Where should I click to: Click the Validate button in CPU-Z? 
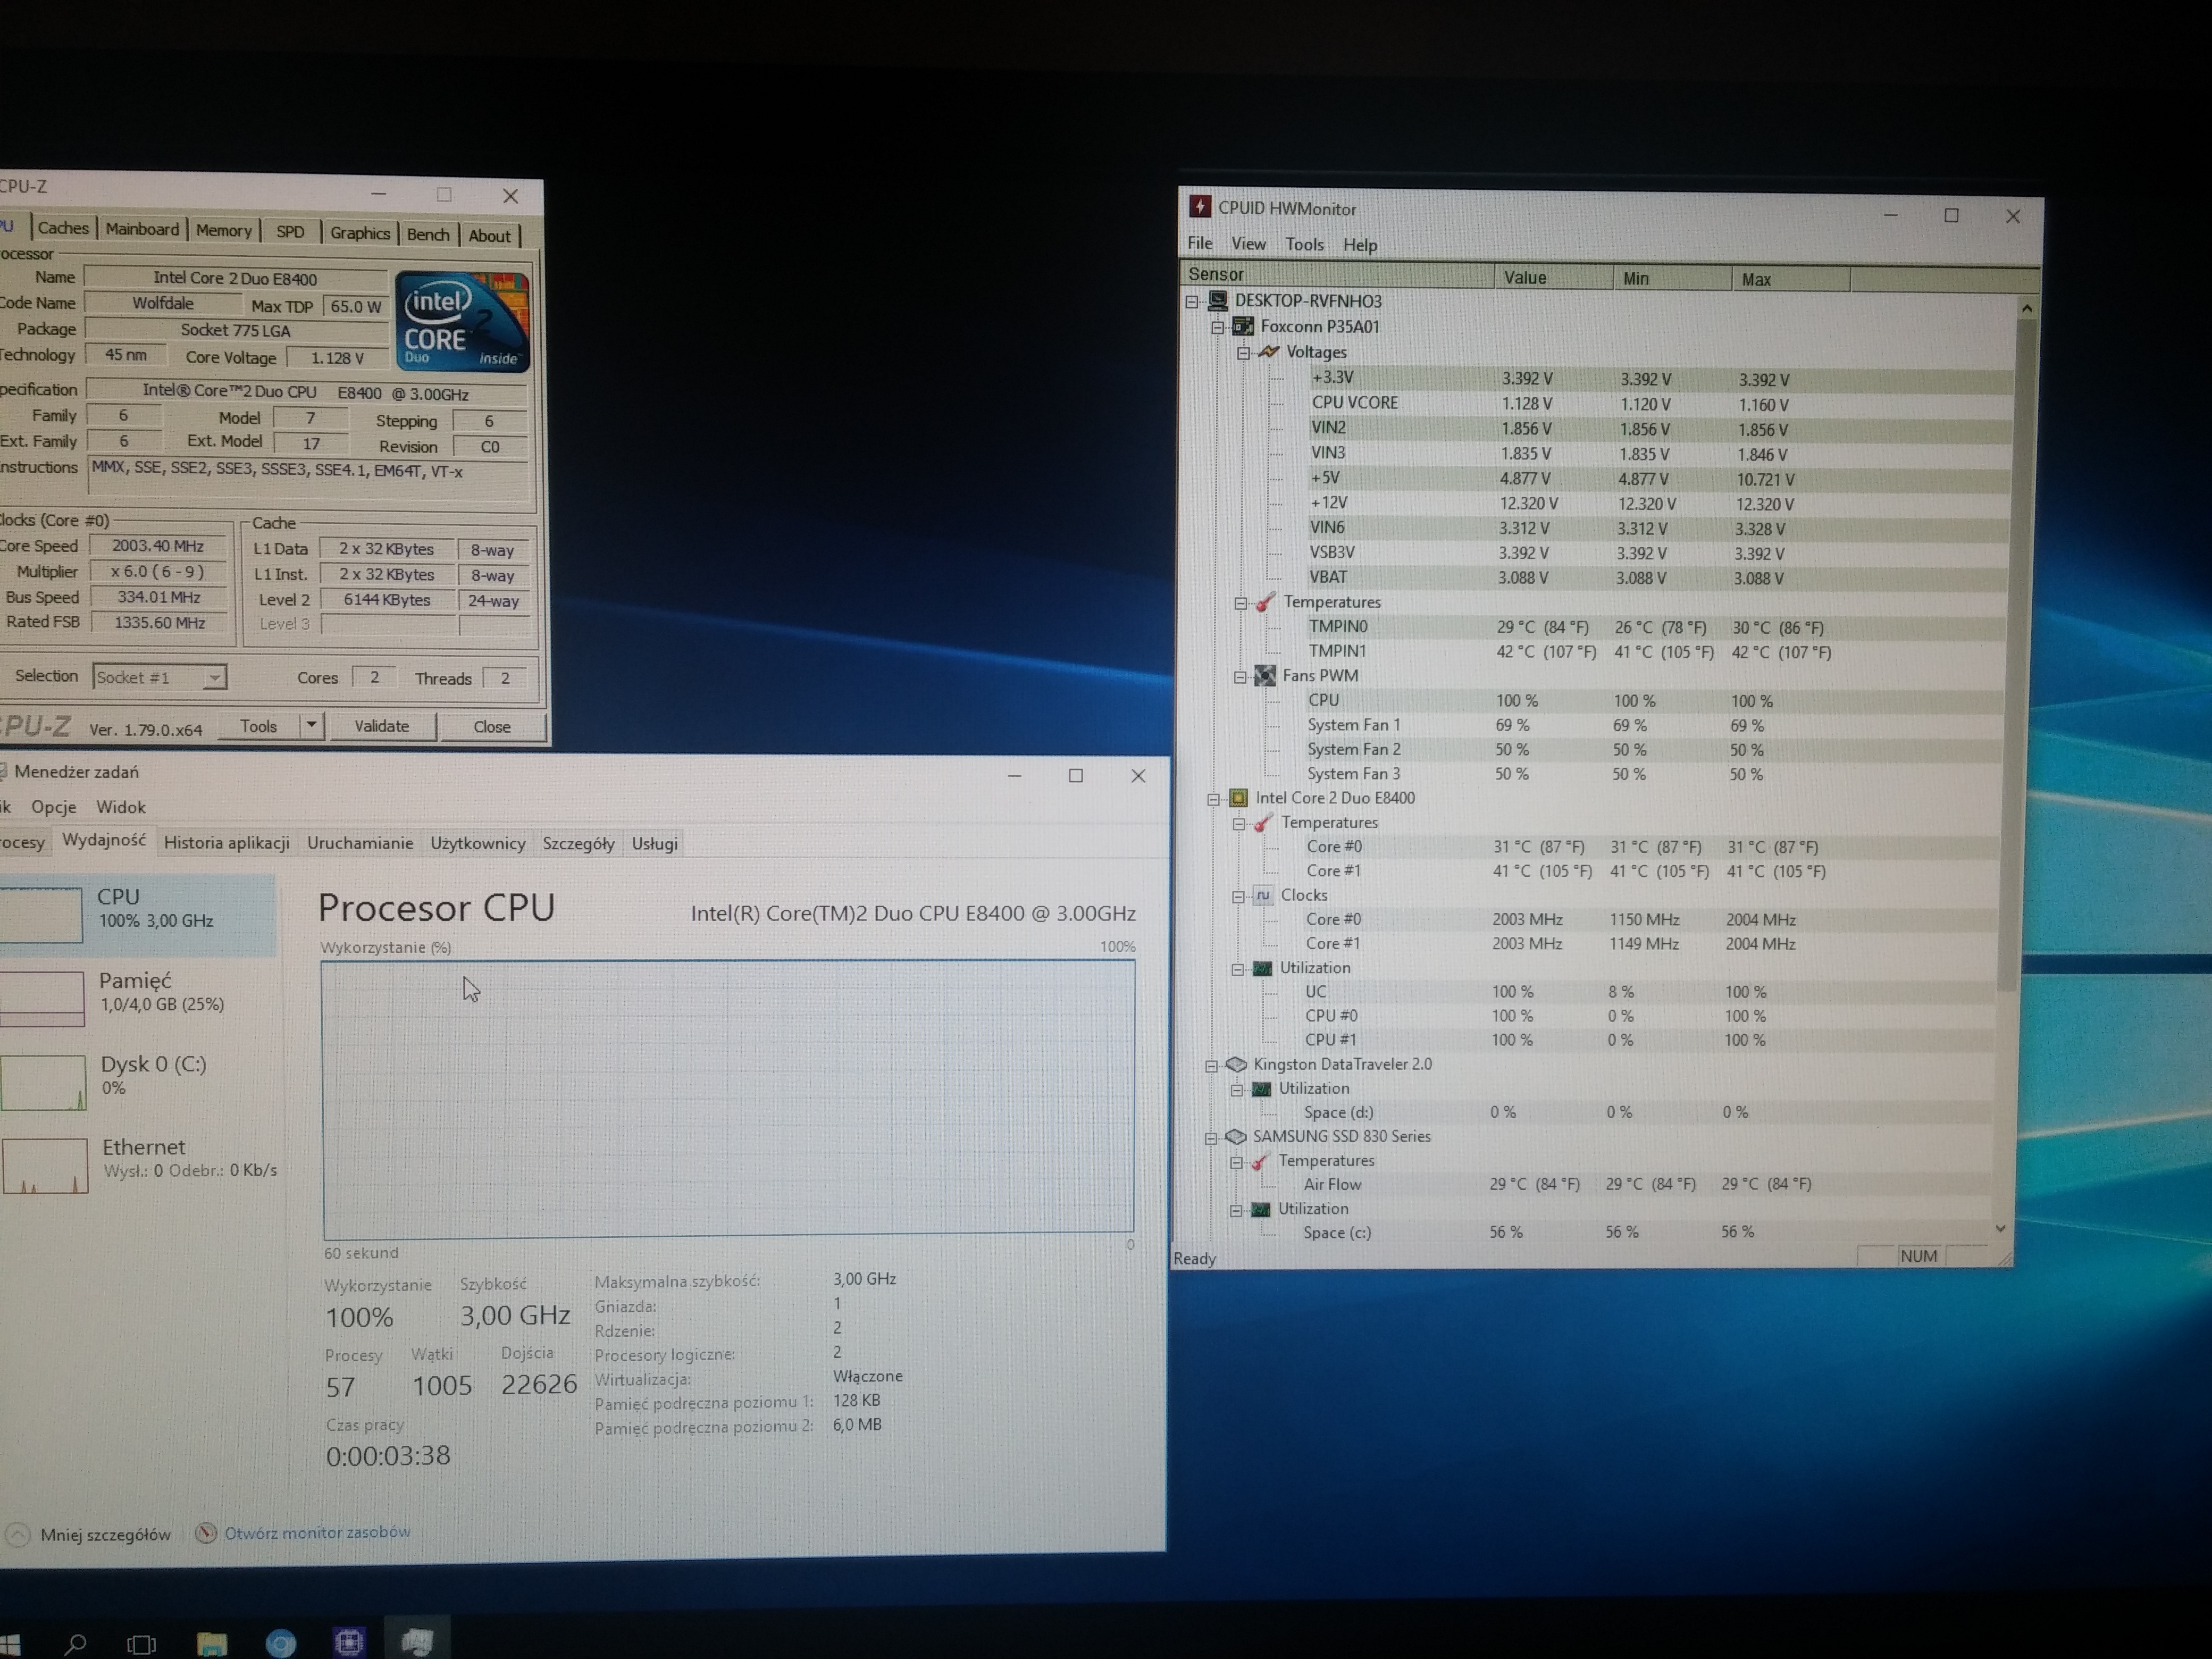pos(381,726)
